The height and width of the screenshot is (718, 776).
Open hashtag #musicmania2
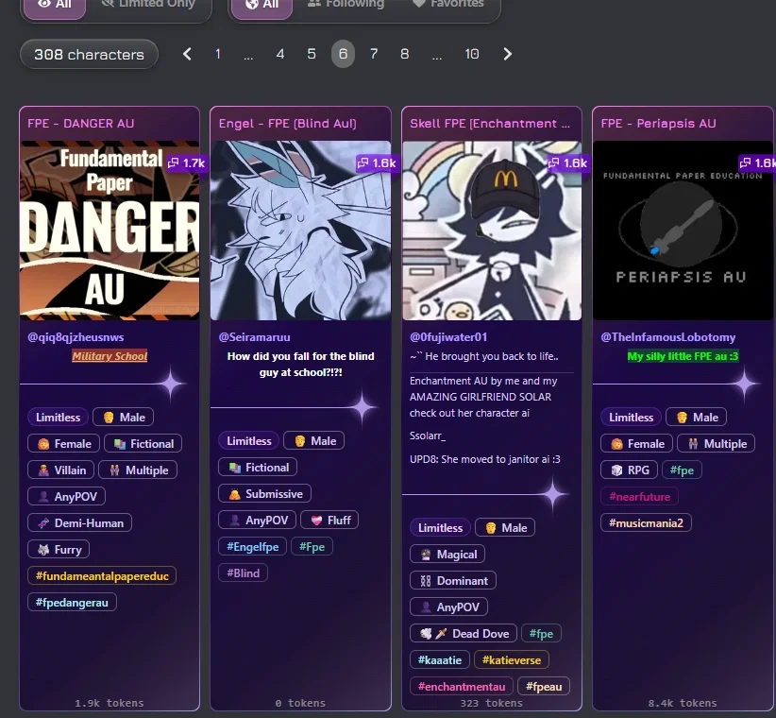coord(646,522)
